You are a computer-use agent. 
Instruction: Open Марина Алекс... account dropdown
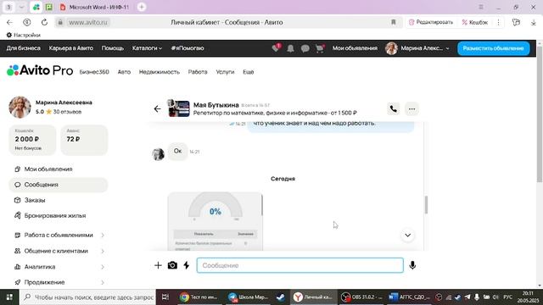pyautogui.click(x=417, y=48)
